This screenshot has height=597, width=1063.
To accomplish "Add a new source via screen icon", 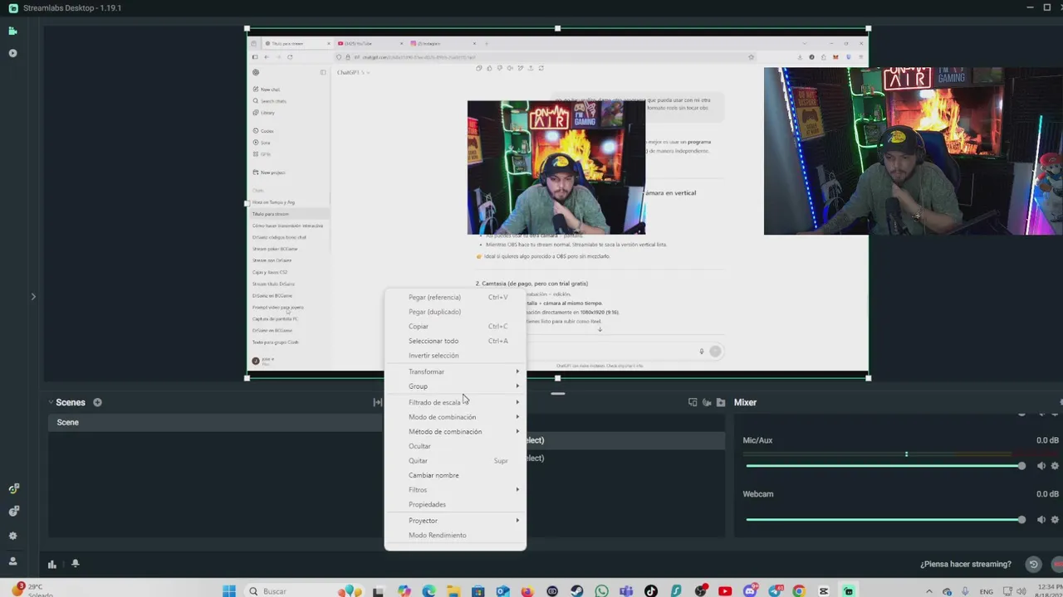I will coord(693,402).
